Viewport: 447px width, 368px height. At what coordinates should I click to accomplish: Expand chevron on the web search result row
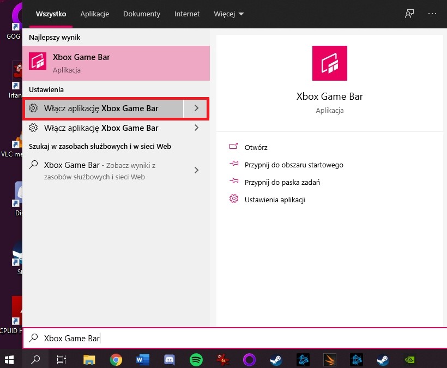(x=196, y=170)
